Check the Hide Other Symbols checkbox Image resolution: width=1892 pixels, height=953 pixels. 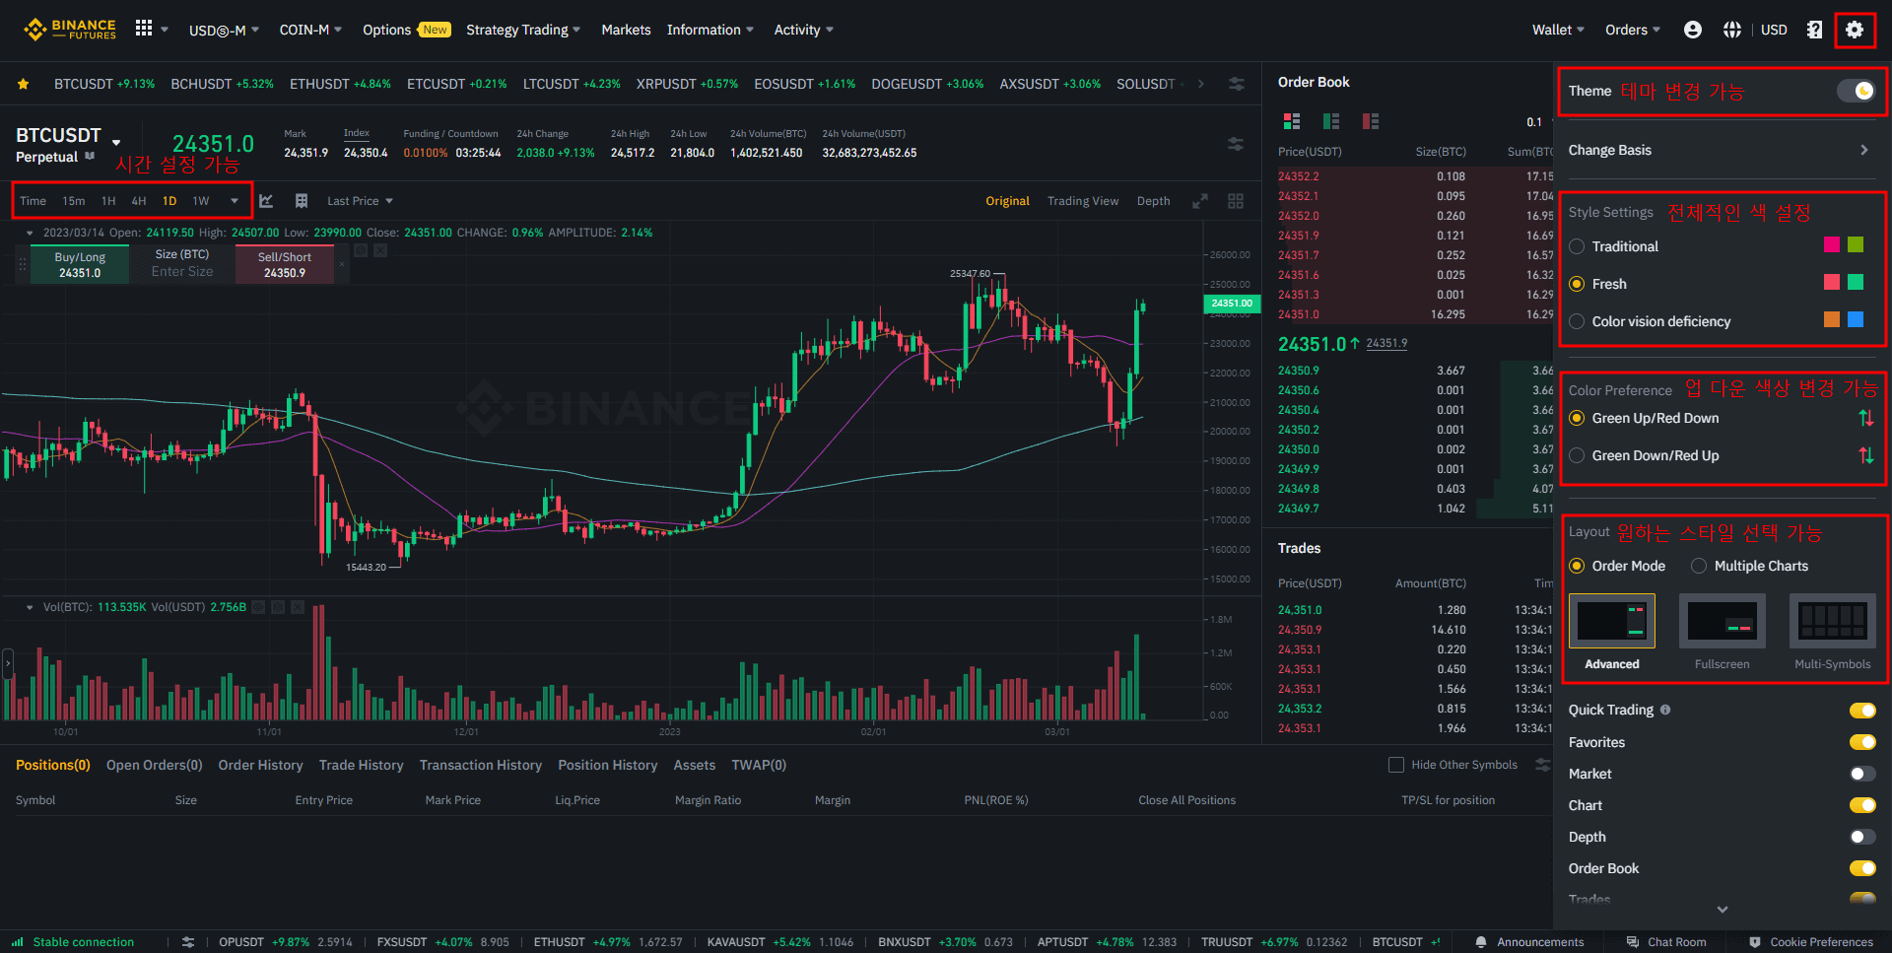coord(1395,765)
